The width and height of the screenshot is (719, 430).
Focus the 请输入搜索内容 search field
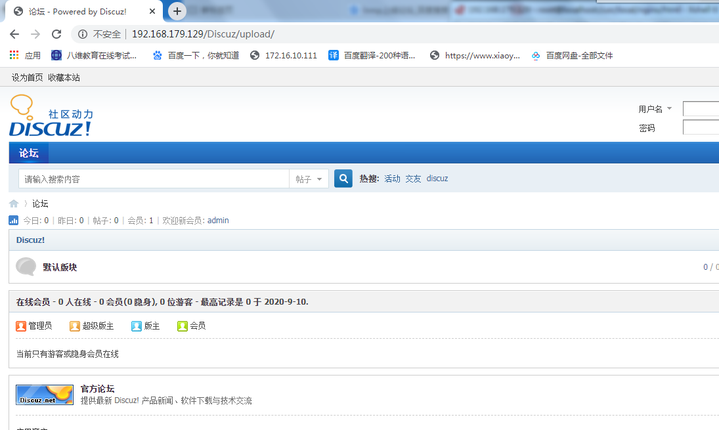[154, 179]
